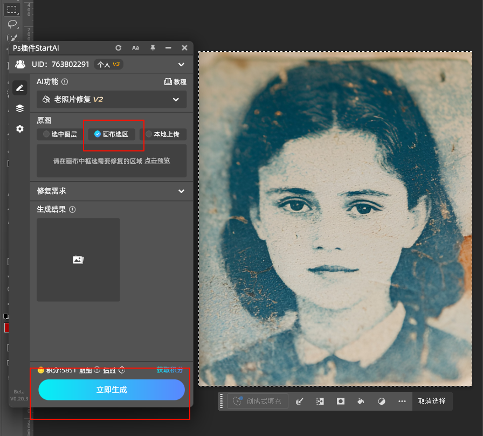Click the 立即生成 generate button

(112, 390)
